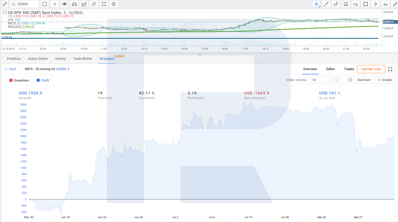Image resolution: width=398 pixels, height=222 pixels.
Task: Open the indicators chart icon
Action: (x=84, y=4)
